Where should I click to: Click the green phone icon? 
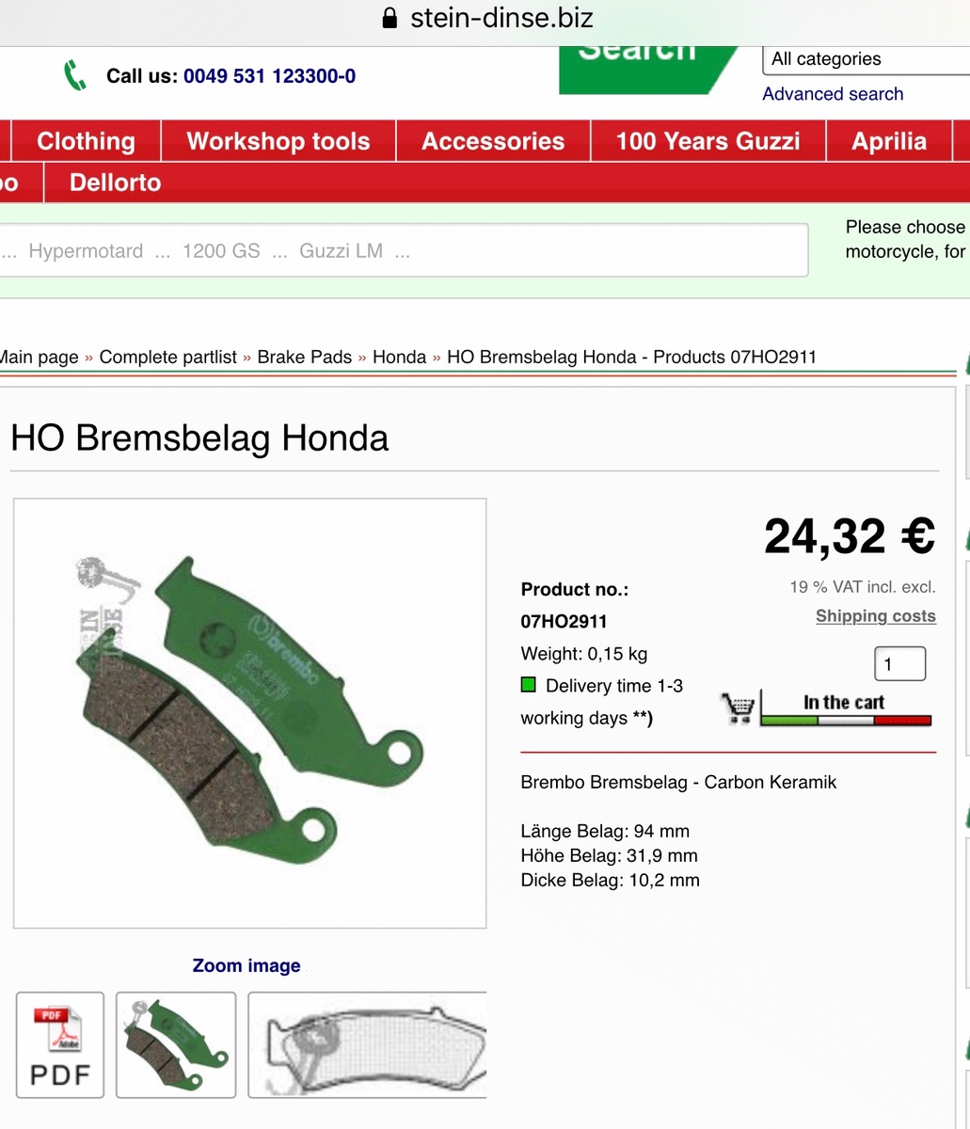[75, 75]
